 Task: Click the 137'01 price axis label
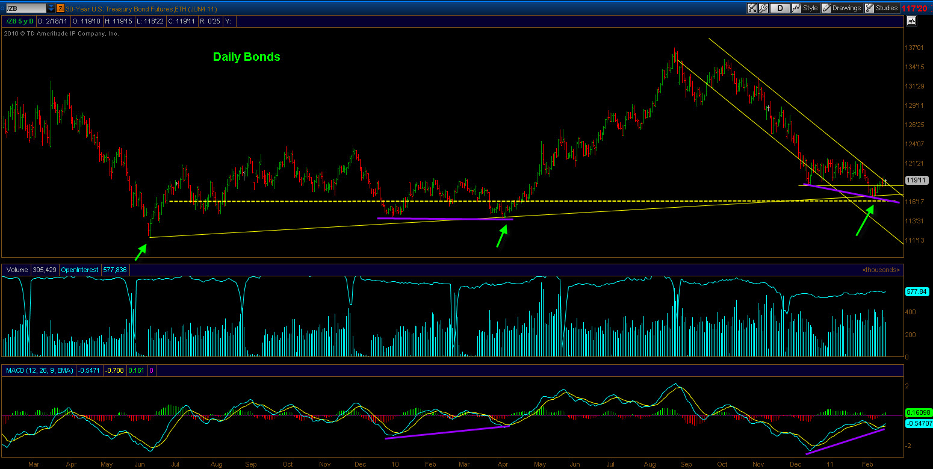(x=914, y=48)
